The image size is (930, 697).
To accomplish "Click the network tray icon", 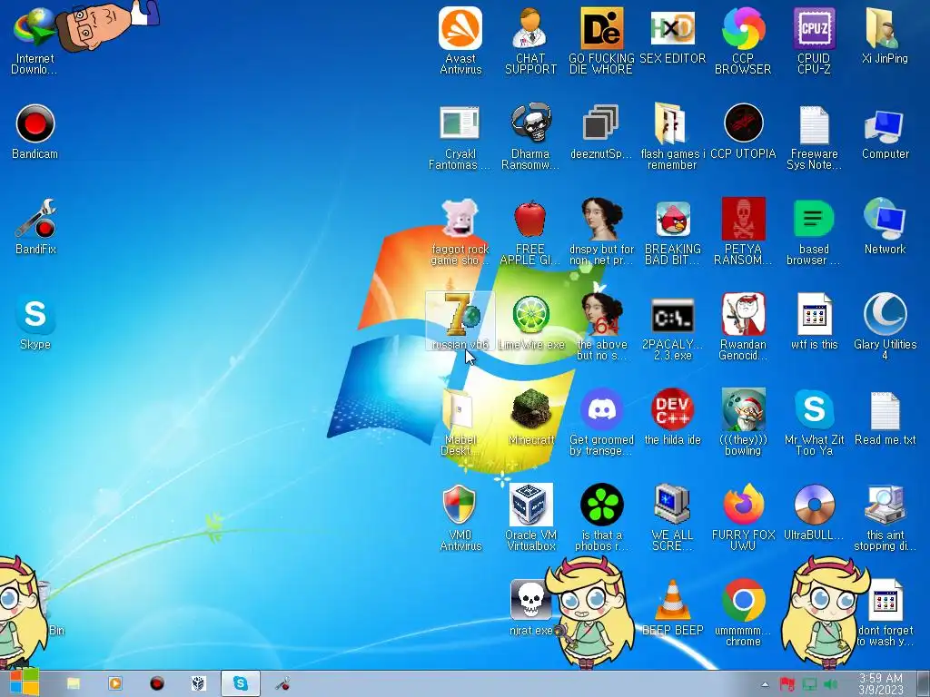I will (x=809, y=684).
